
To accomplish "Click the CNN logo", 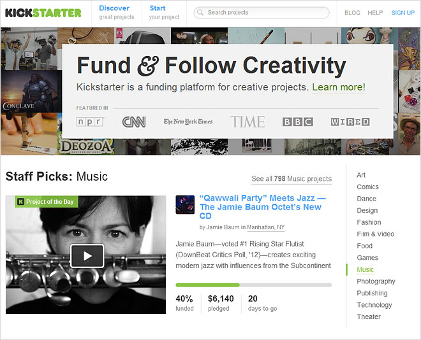I will point(134,122).
